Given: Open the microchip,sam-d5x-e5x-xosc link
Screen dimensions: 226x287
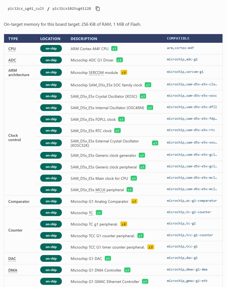Looking at the screenshot, I should [x=192, y=96].
